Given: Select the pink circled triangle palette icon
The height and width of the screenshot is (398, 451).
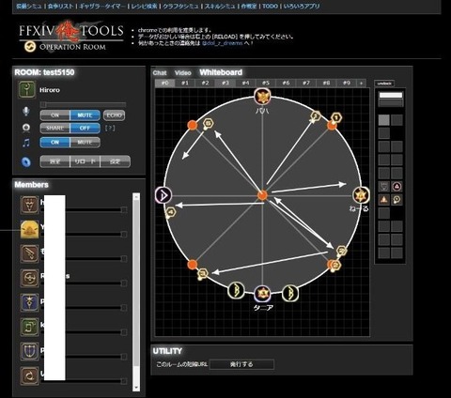Looking at the screenshot, I should click(x=397, y=187).
